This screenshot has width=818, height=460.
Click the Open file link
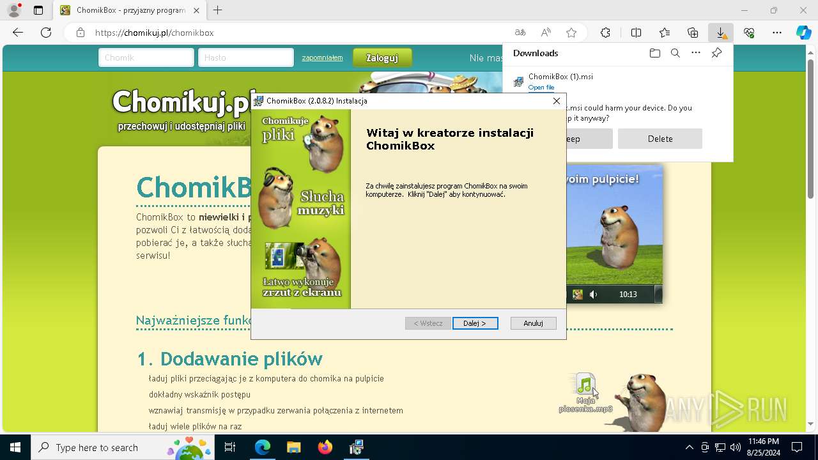click(x=541, y=88)
